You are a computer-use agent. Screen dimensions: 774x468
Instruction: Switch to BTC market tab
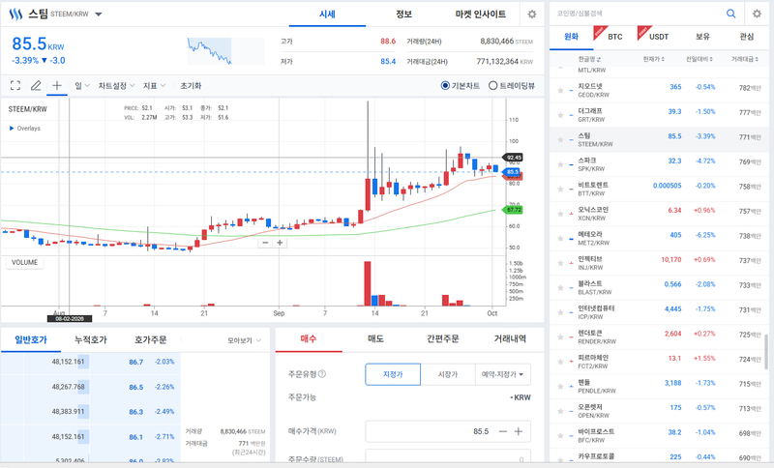coord(615,37)
